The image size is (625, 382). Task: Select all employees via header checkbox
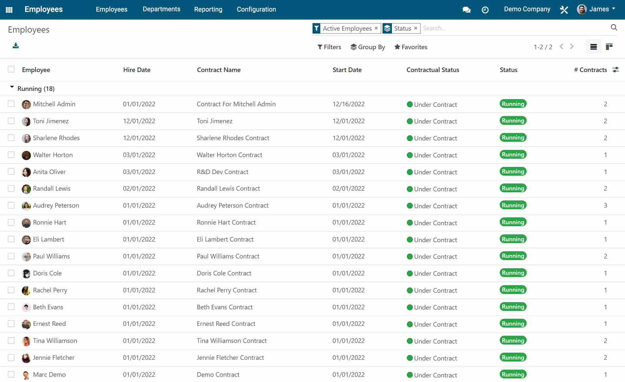click(x=11, y=69)
